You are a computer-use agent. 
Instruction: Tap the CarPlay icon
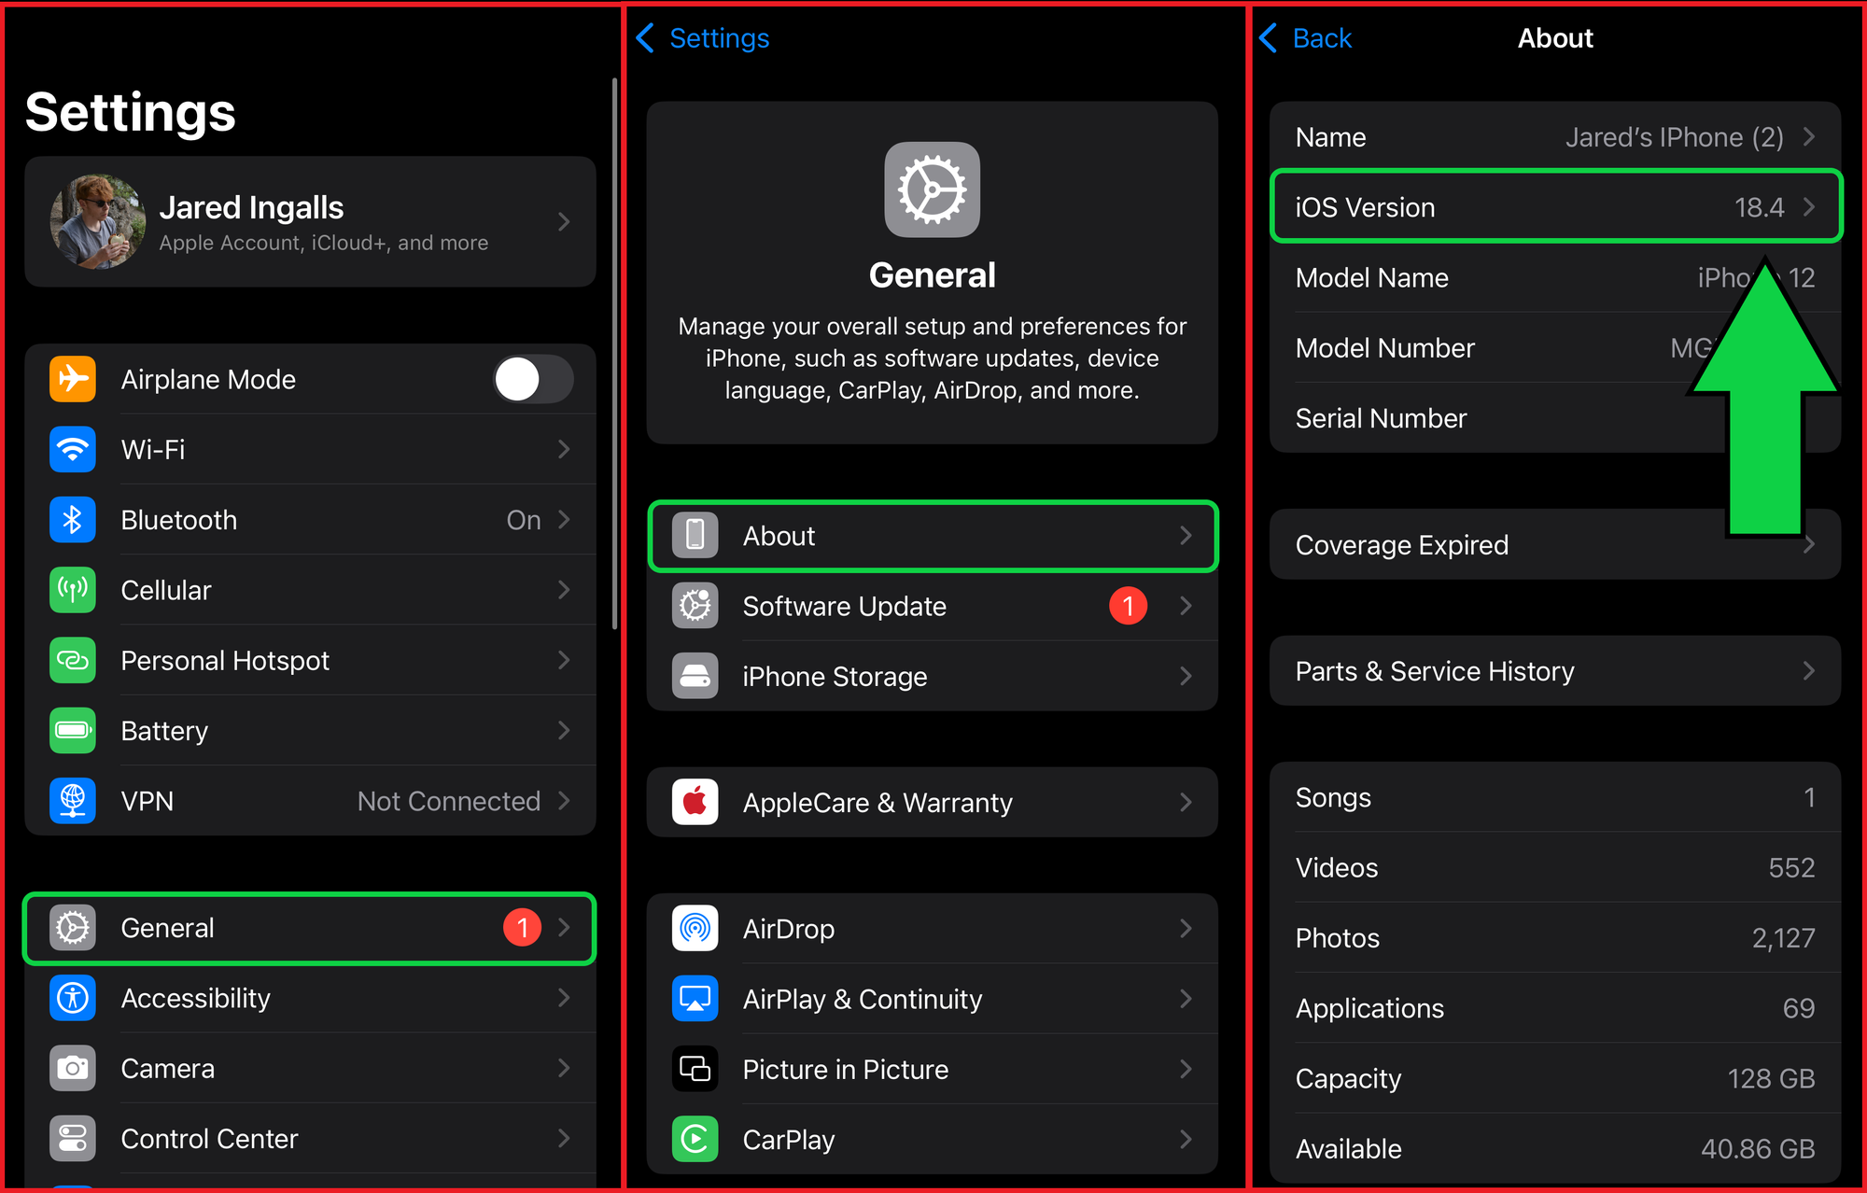(694, 1139)
